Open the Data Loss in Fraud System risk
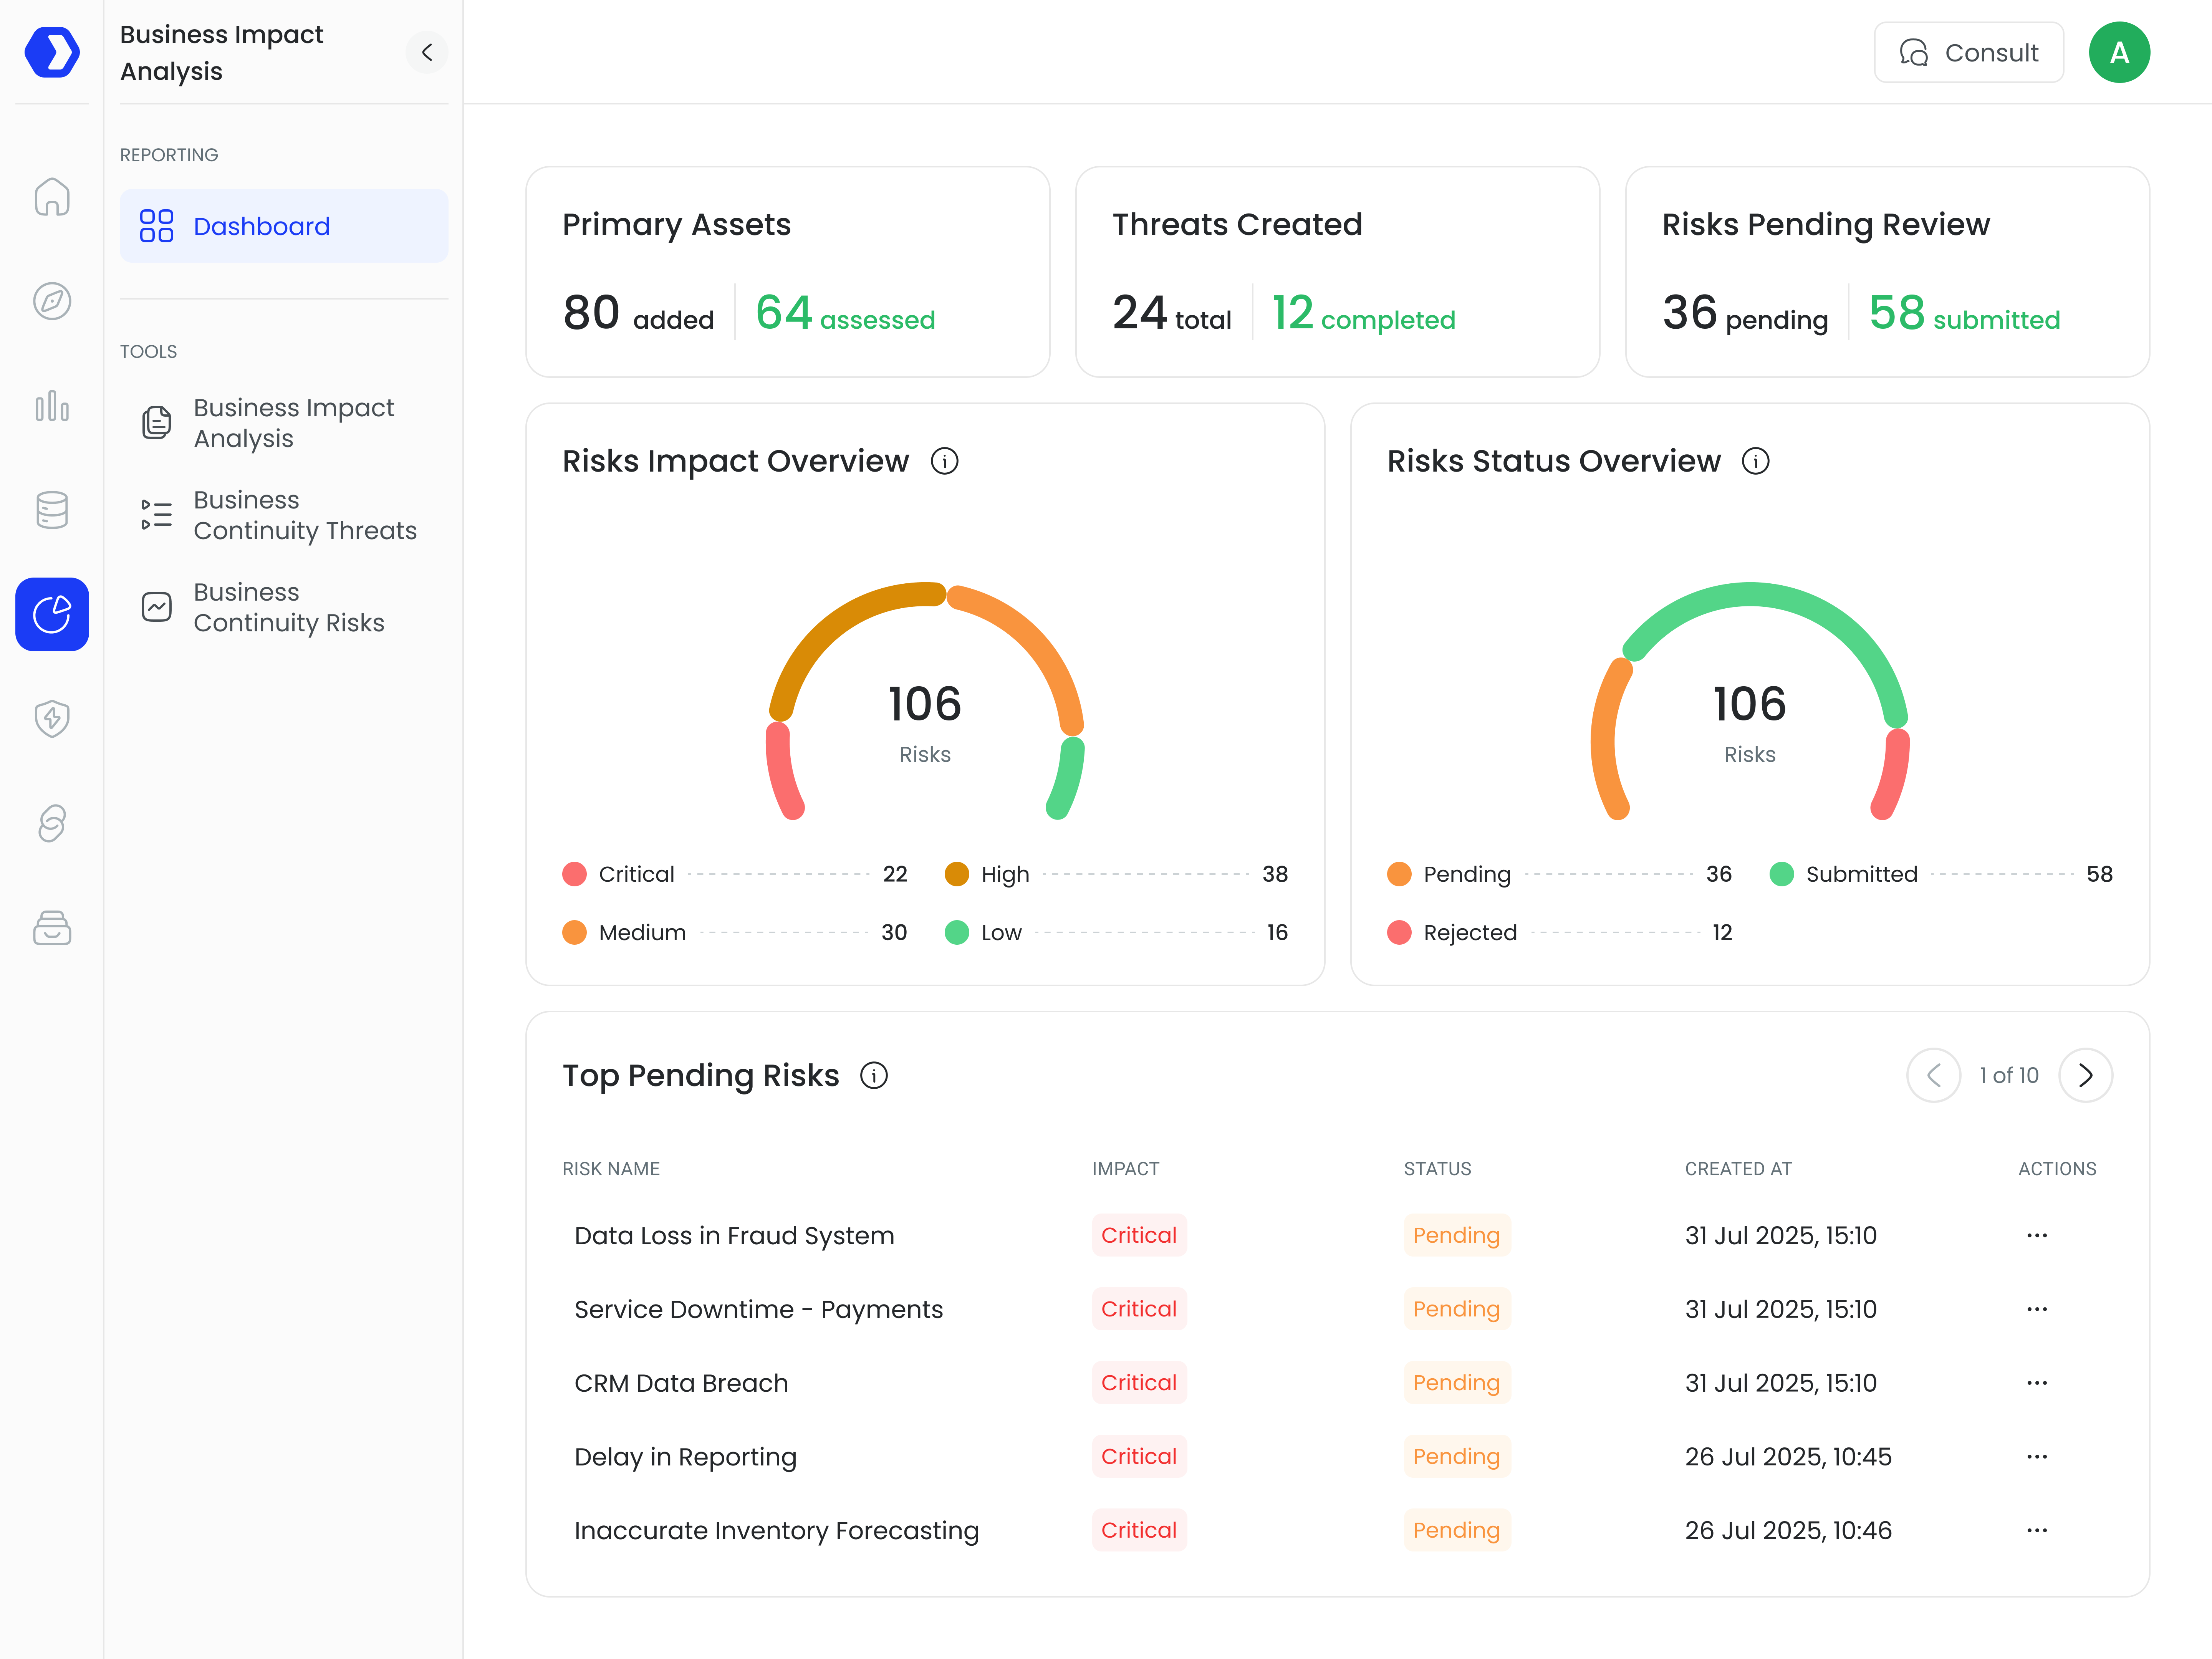 [x=734, y=1236]
